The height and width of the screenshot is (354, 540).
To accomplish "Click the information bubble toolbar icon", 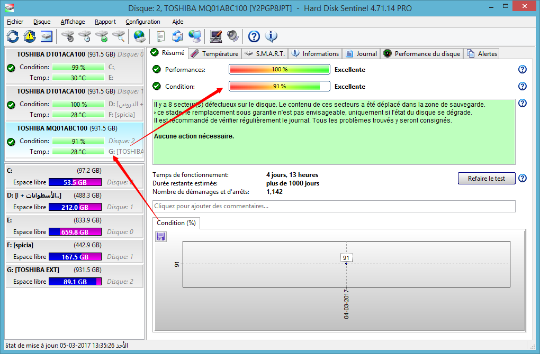I will point(271,36).
